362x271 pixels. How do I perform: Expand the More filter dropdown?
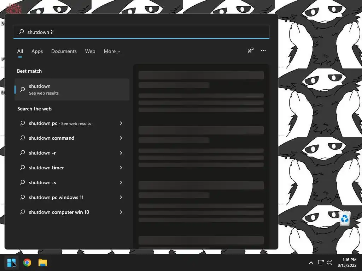click(112, 51)
